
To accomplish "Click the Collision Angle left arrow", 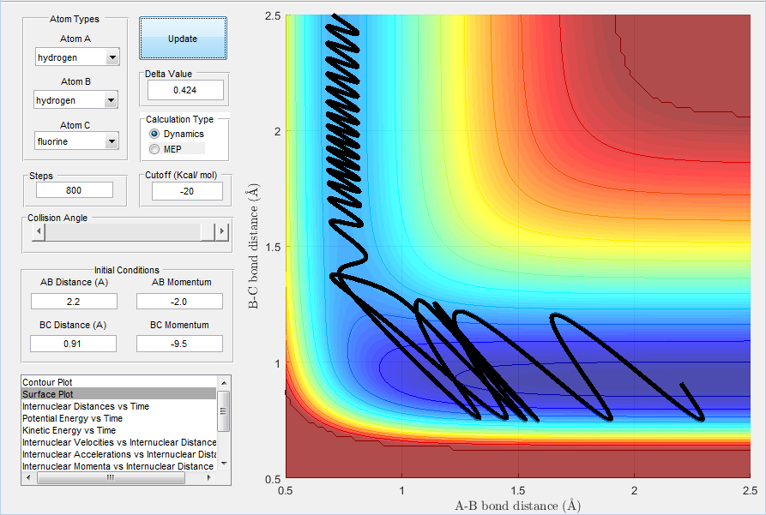I will [38, 231].
